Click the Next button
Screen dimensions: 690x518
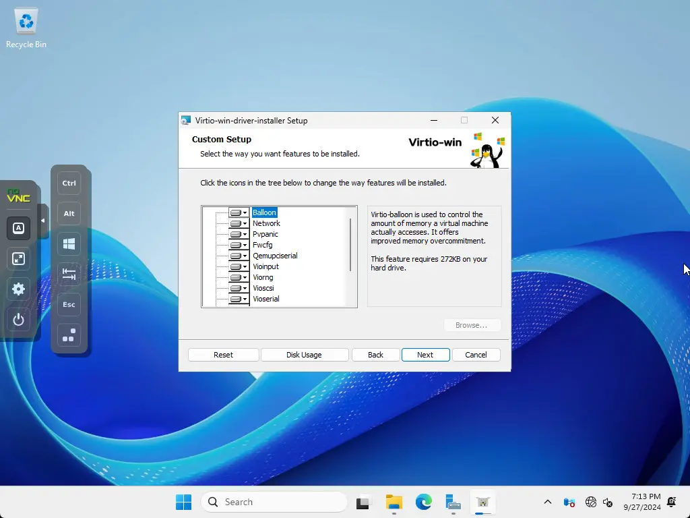click(x=425, y=355)
